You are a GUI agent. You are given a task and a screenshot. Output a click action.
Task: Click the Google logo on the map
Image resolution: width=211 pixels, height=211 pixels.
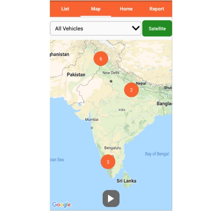tap(61, 205)
